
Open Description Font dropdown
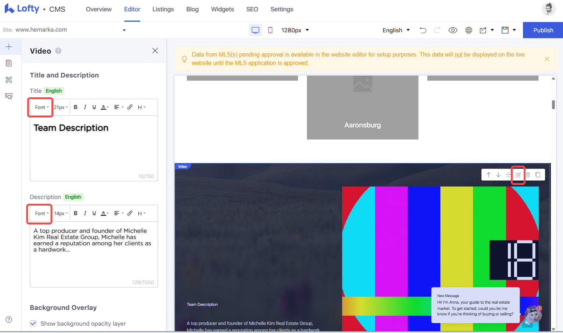pyautogui.click(x=42, y=213)
